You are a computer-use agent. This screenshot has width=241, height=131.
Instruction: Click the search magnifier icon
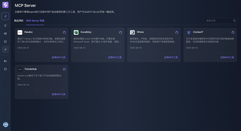click(234, 21)
